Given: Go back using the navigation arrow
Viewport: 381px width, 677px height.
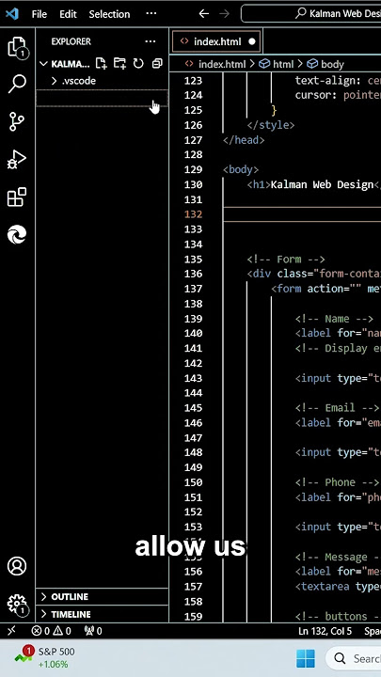Looking at the screenshot, I should (204, 14).
